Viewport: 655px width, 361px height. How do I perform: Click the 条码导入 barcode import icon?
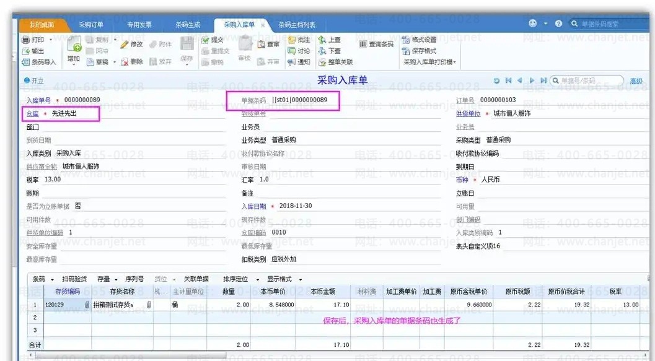[x=26, y=62]
